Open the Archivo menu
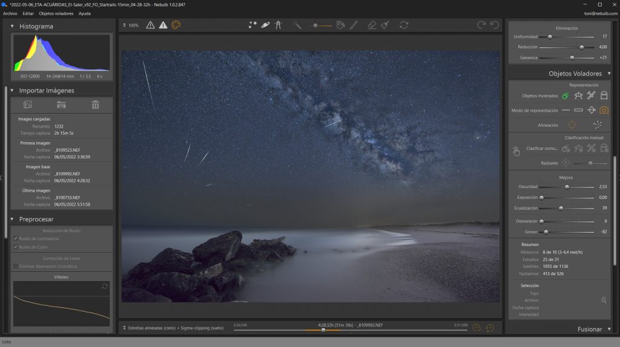This screenshot has height=347, width=620. point(10,13)
